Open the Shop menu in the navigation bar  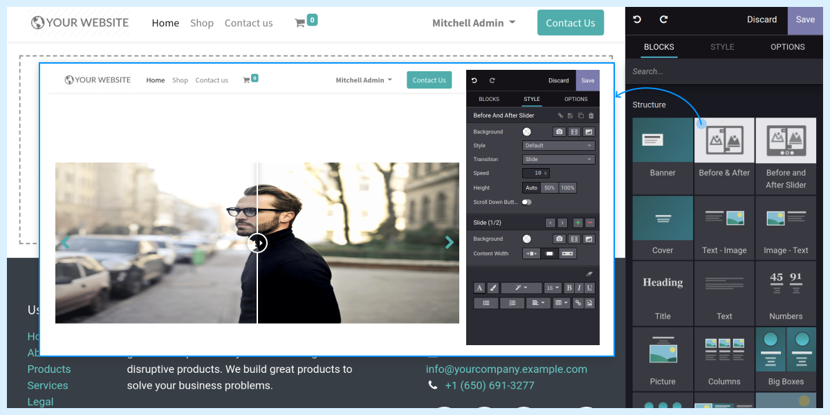(x=202, y=23)
